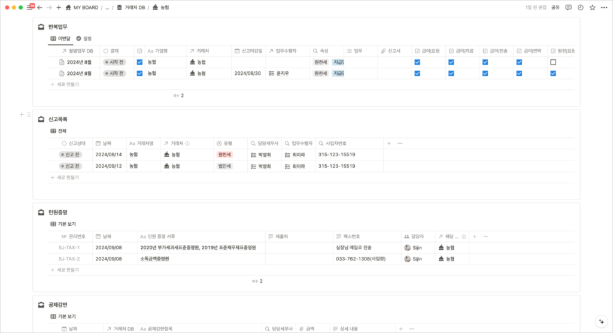The image size is (613, 333).
Task: Go to 거래처 DB in the breadcrumb
Action: [x=132, y=8]
